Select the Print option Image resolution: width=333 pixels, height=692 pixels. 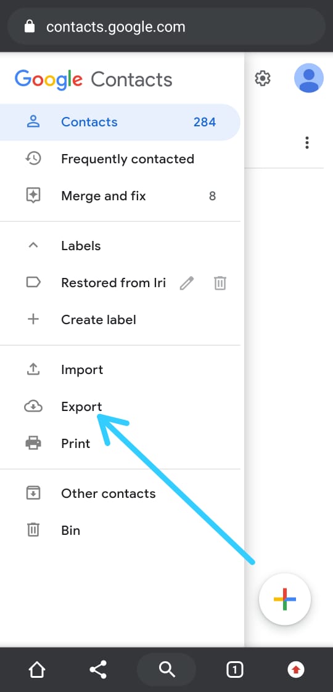pos(120,443)
